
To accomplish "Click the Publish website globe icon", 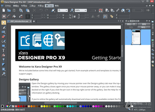I will (x=123, y=10).
